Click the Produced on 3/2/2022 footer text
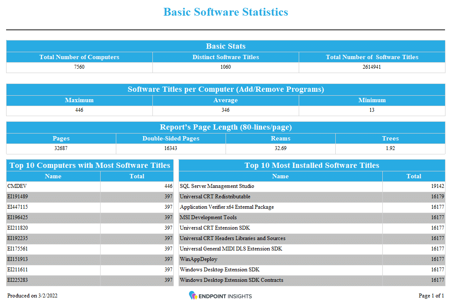Image resolution: width=452 pixels, height=304 pixels. point(28,296)
